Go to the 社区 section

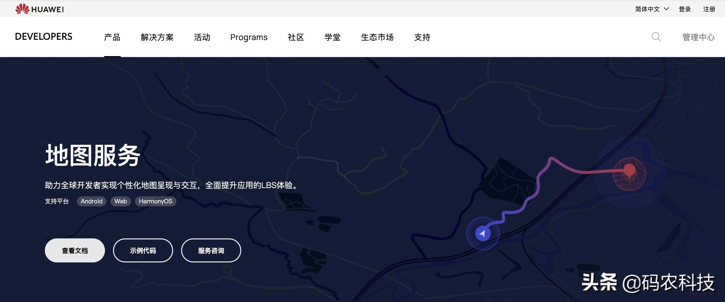tap(296, 37)
